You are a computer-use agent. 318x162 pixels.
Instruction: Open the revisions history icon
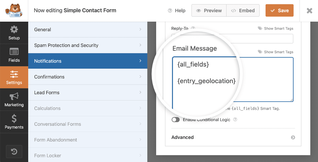pyautogui.click(x=14, y=152)
